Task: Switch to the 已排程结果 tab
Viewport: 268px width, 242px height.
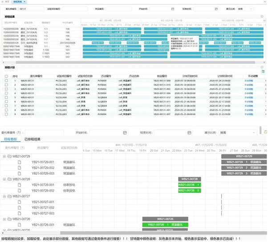Action: tap(35, 140)
